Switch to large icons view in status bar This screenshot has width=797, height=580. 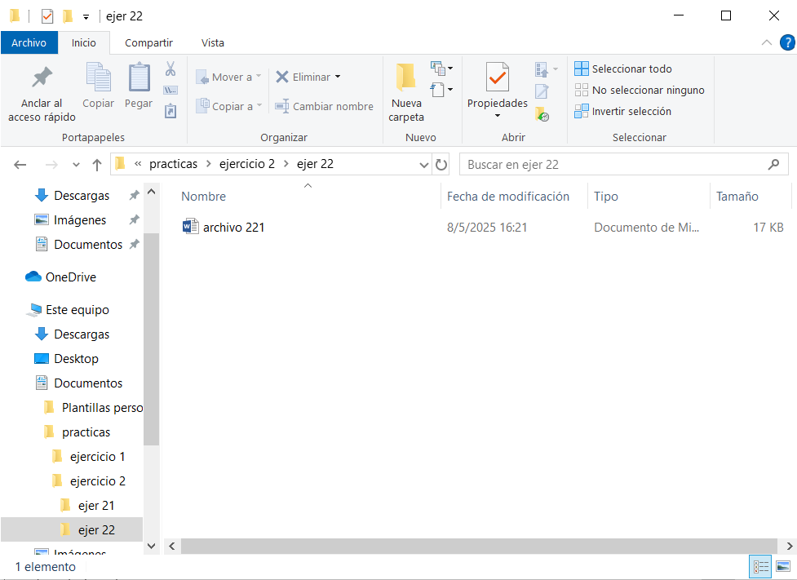pos(783,567)
